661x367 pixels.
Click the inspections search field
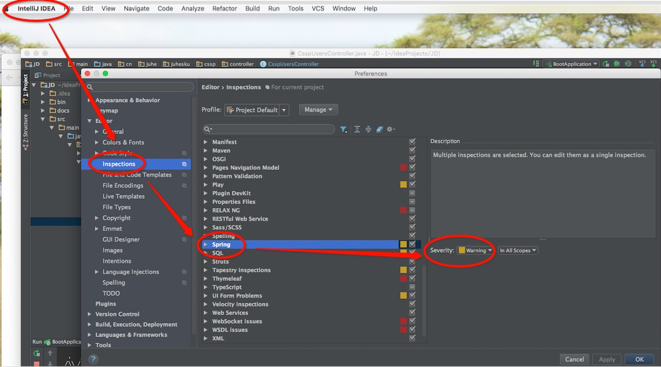[x=269, y=129]
